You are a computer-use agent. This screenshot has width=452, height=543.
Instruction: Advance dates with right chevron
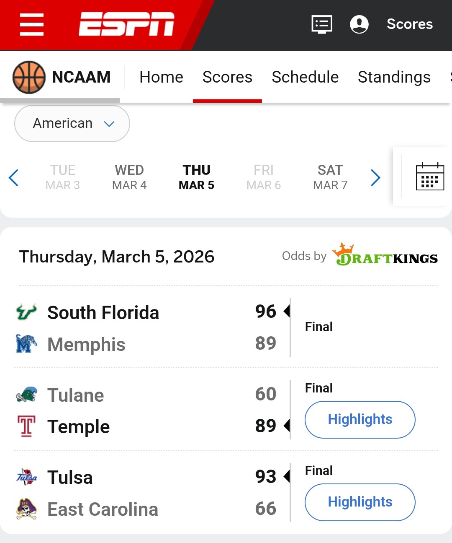click(375, 177)
